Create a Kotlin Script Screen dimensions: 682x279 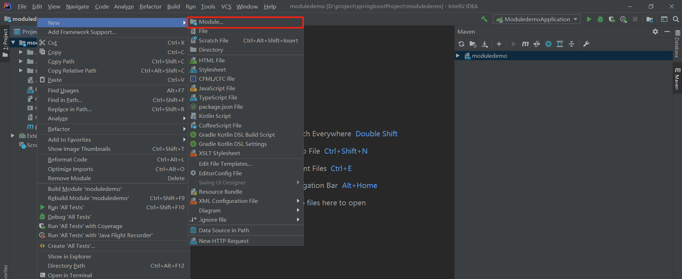pyautogui.click(x=246, y=116)
